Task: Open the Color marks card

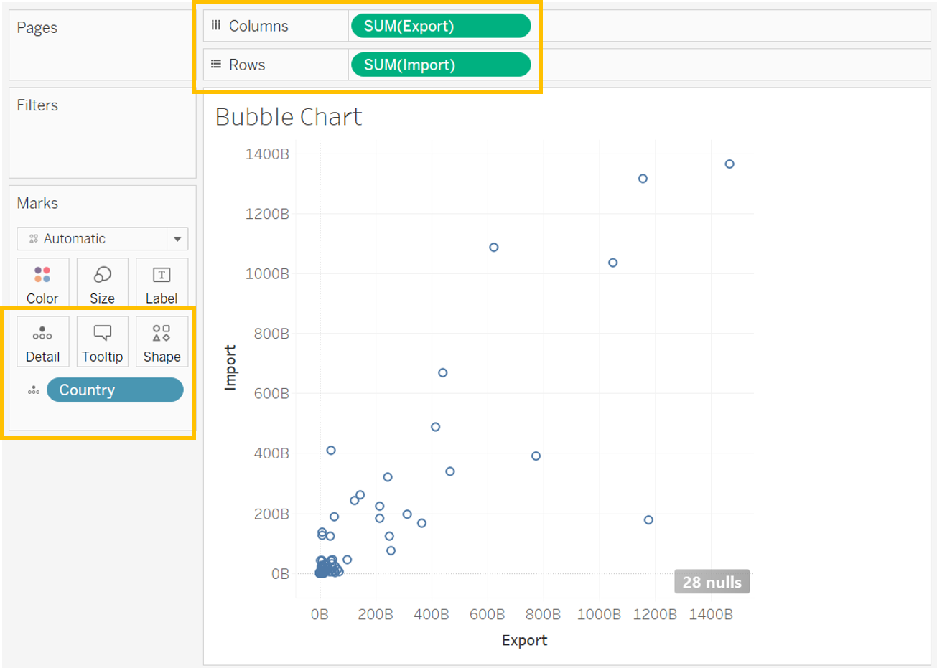Action: pos(42,283)
